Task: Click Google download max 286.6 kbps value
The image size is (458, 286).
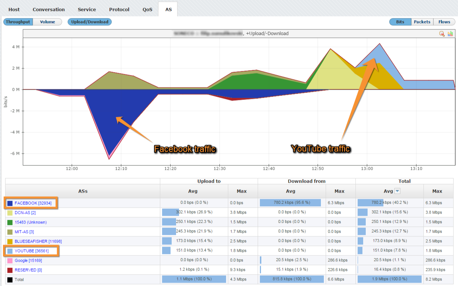Action: click(337, 260)
